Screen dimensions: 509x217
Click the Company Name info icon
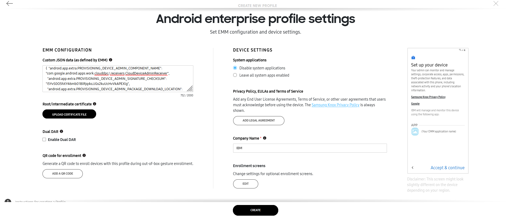coord(265,138)
